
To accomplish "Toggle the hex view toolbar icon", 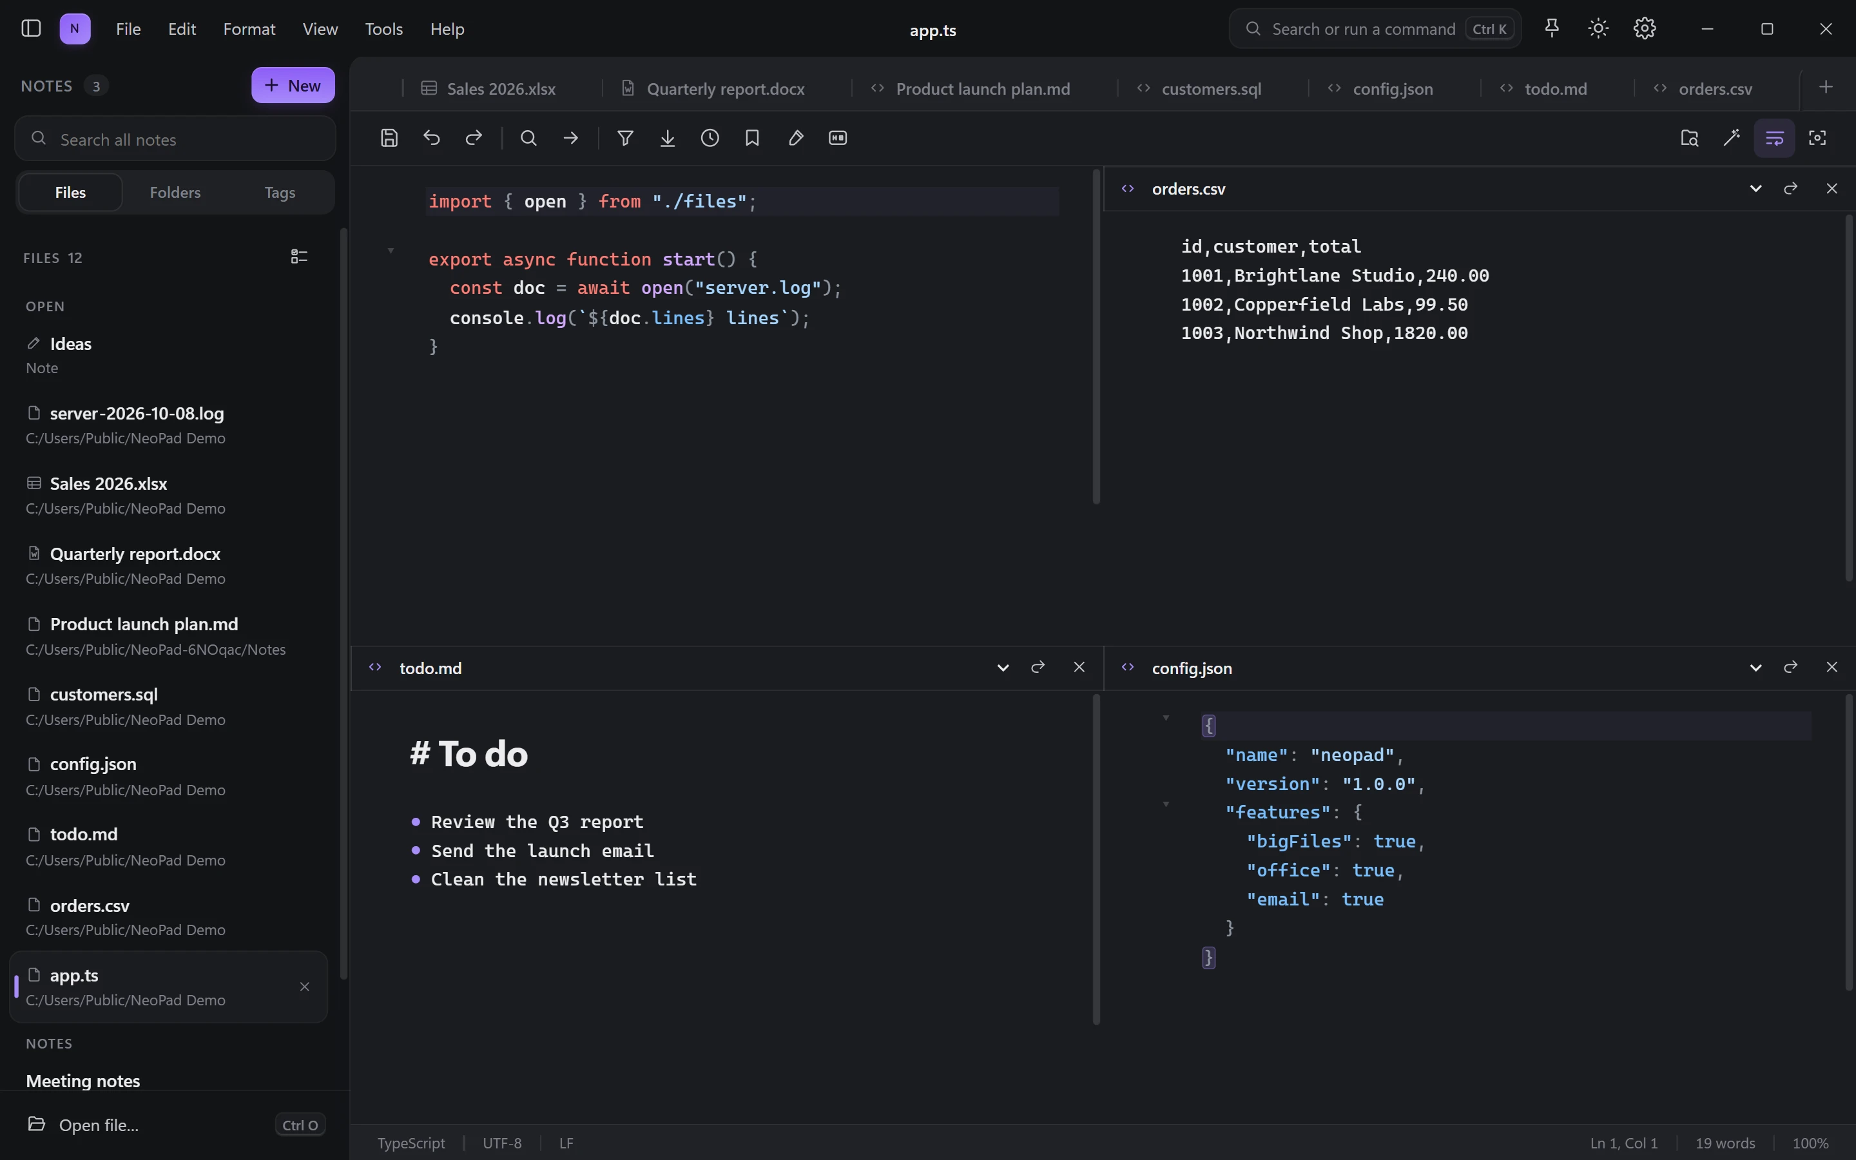I will pyautogui.click(x=838, y=138).
